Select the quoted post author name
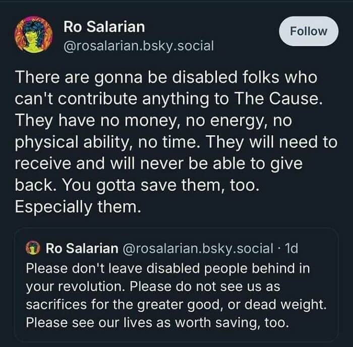This screenshot has height=347, width=353. (x=81, y=248)
